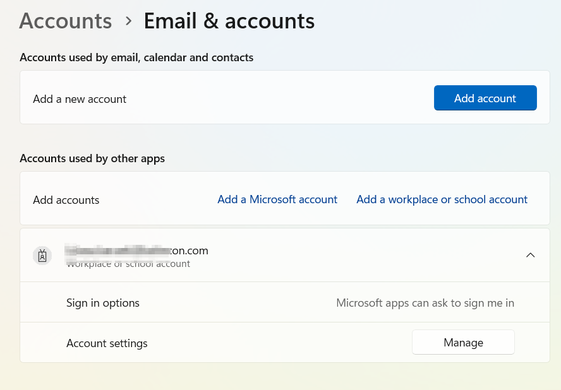Go back to Accounts via breadcrumb

[66, 21]
